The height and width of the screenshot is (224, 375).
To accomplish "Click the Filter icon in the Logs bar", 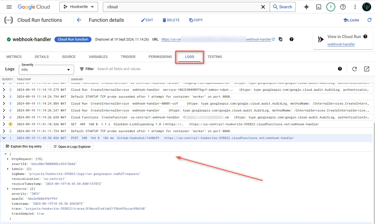I will (x=82, y=69).
